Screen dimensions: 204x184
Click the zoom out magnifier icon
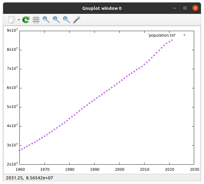tap(46, 20)
